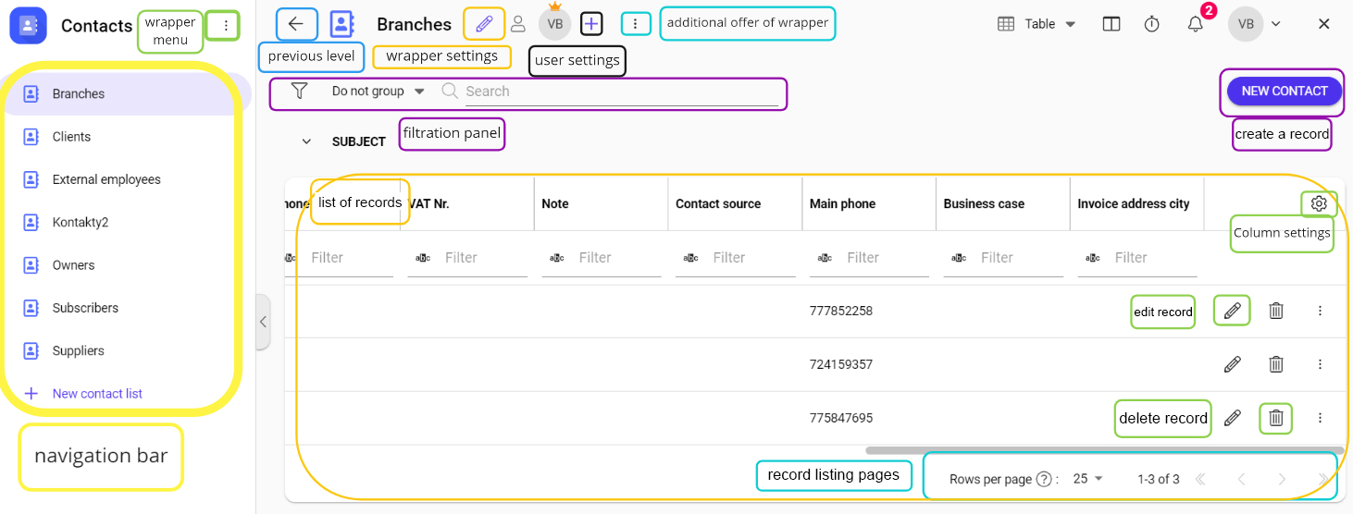
Task: Open the Rows per page 25 dropdown
Action: coord(1088,479)
